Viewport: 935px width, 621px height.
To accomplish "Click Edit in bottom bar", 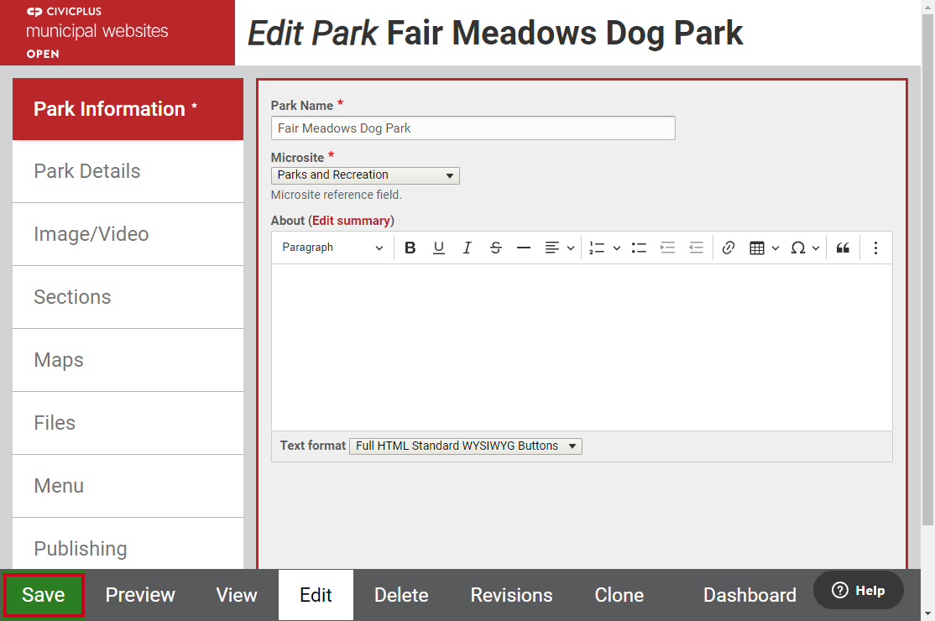I will 316,595.
